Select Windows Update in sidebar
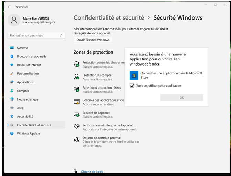 click(36, 133)
